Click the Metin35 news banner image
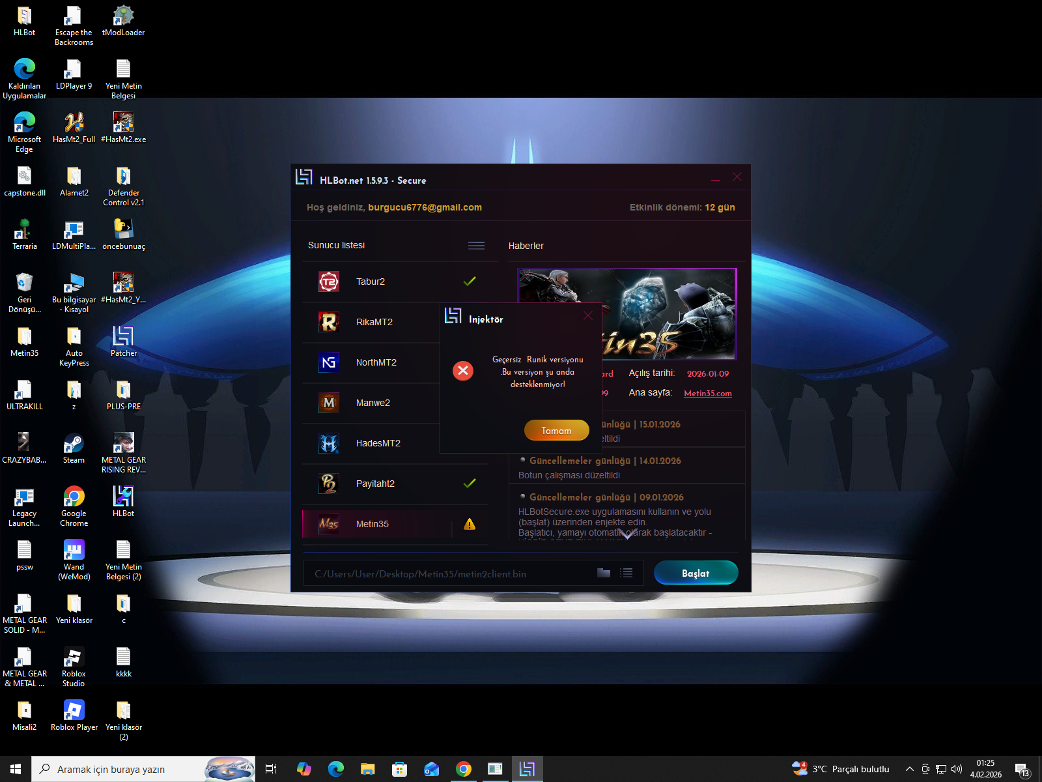 [x=627, y=314]
